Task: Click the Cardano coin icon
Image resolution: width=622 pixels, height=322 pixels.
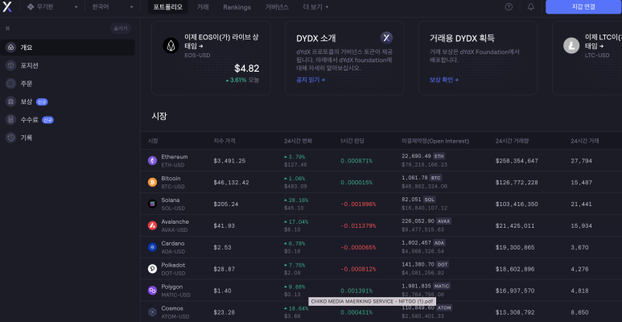Action: (152, 247)
